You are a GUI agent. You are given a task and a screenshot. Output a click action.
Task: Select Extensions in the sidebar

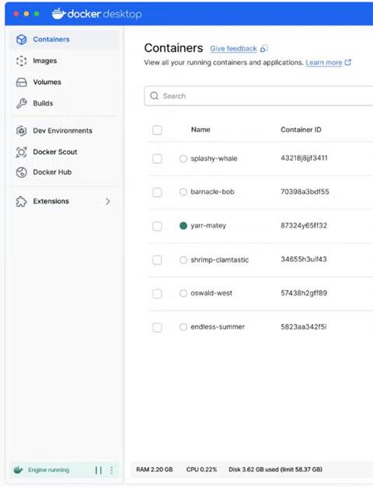click(51, 201)
